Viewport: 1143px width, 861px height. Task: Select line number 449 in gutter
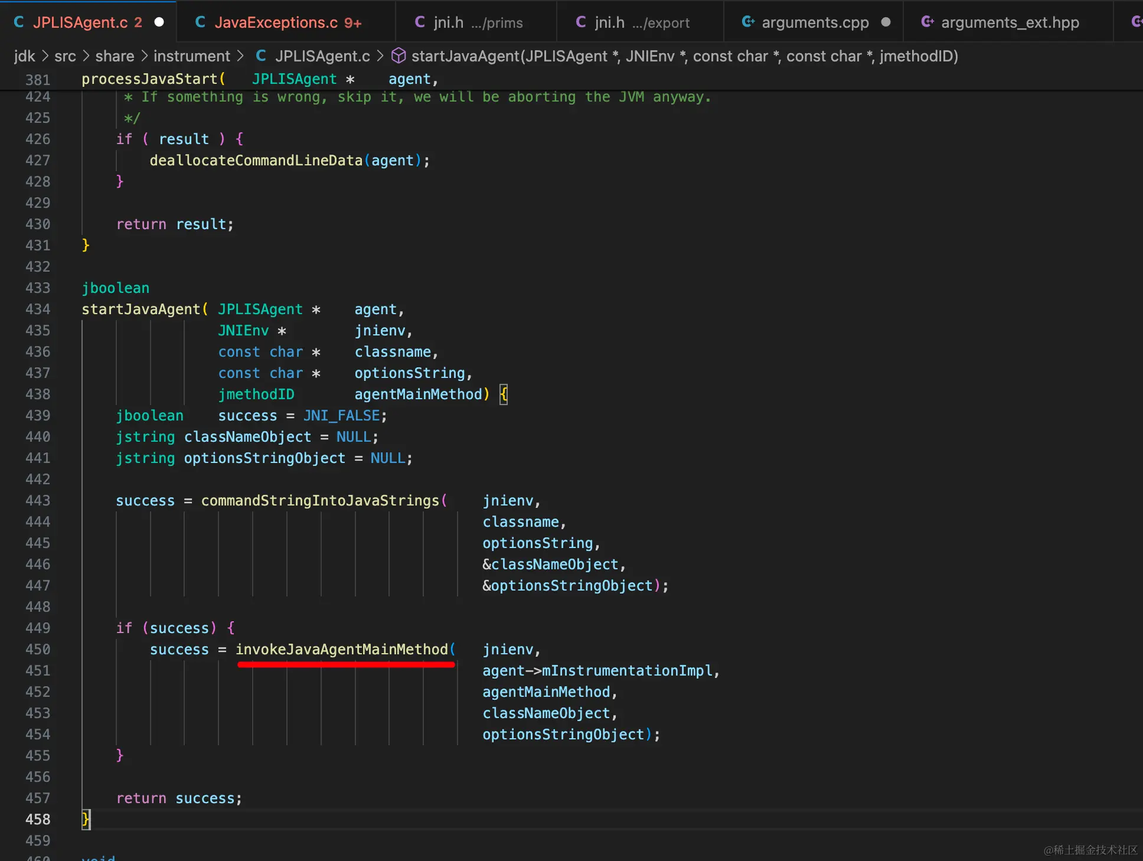(x=38, y=628)
